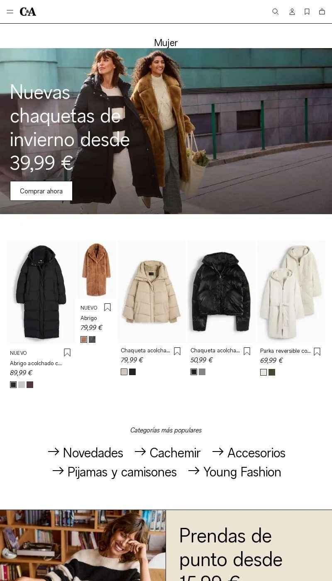Viewport: 332px width, 581px height.
Task: Visit the Young Fashion category
Action: pyautogui.click(x=234, y=472)
